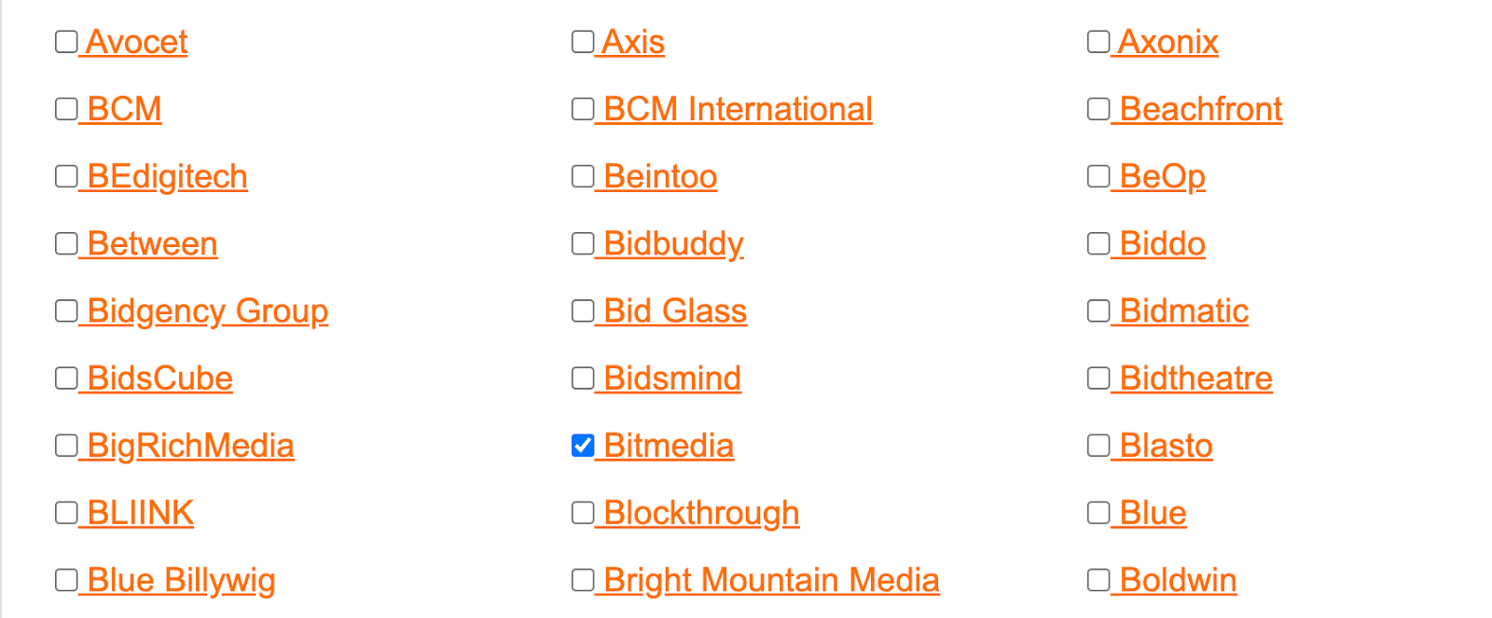
Task: Tick the Axonix checkbox
Action: pyautogui.click(x=1098, y=42)
